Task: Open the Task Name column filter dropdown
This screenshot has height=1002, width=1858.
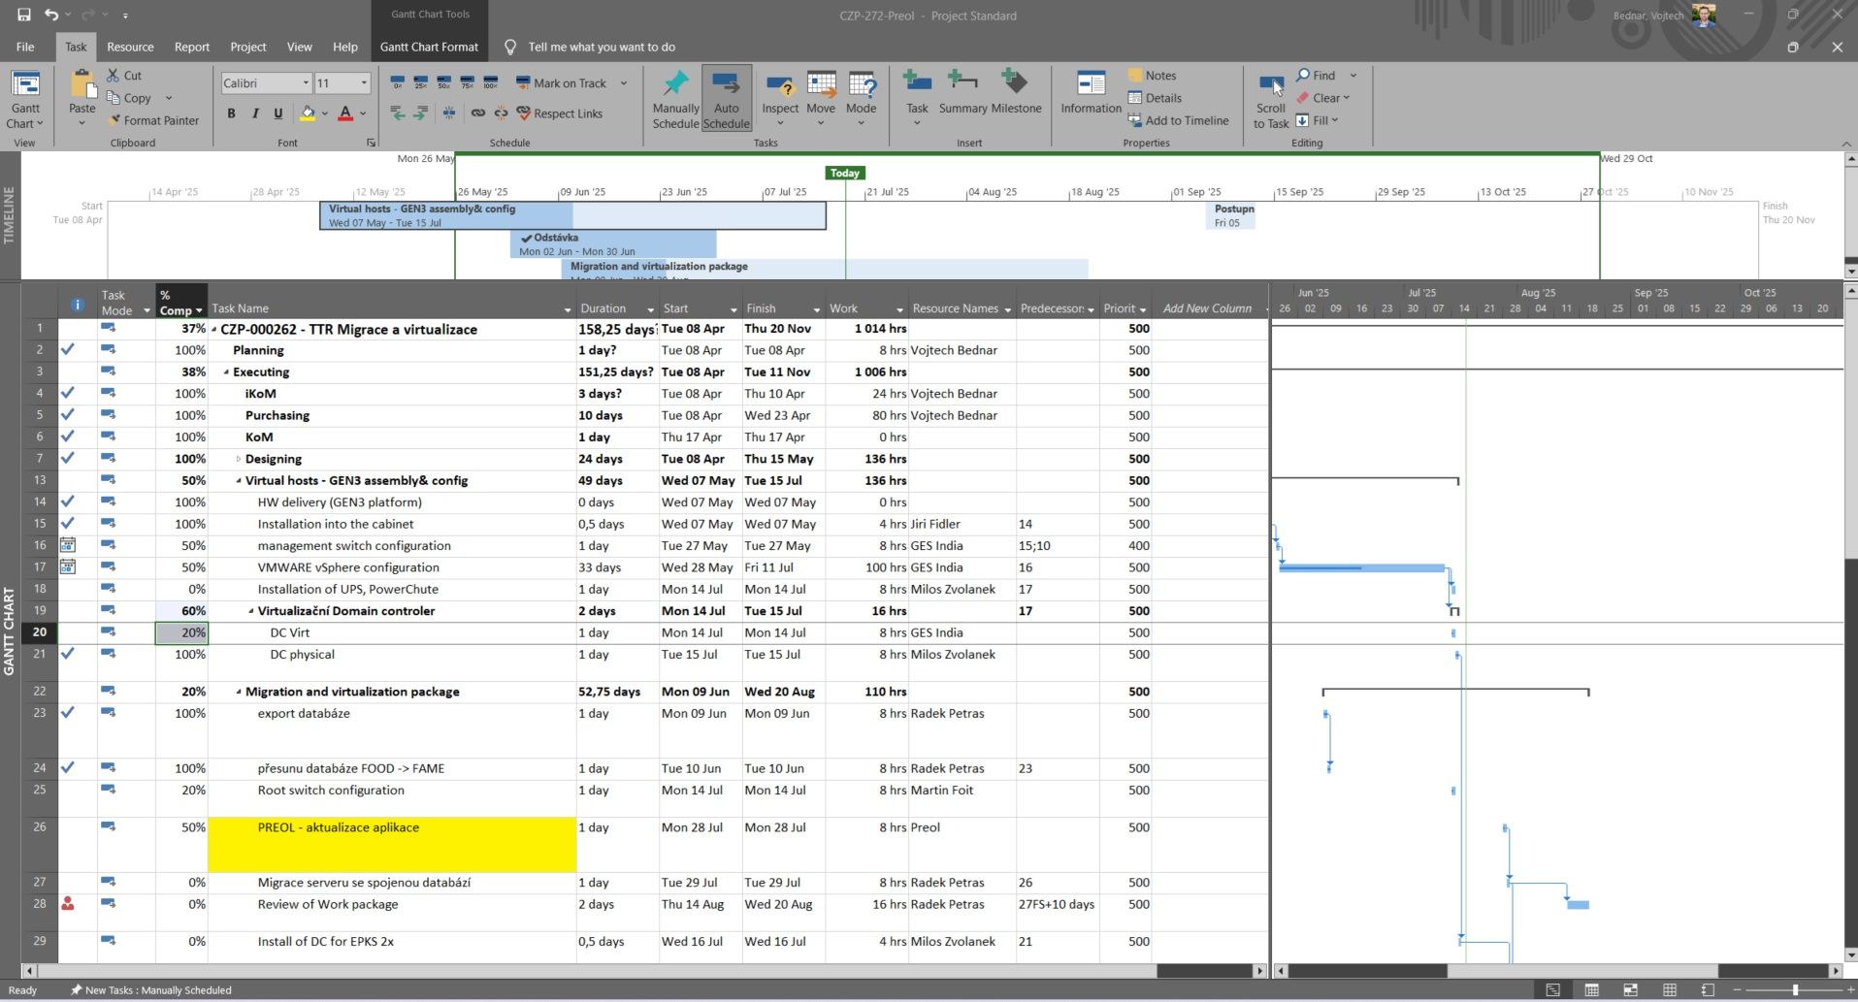Action: (567, 308)
